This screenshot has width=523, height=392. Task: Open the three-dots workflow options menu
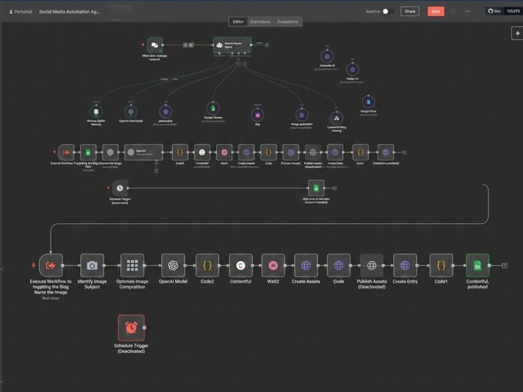468,11
